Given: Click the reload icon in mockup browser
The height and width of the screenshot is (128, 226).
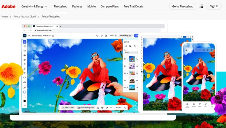Looking at the screenshot, I should pyautogui.click(x=31, y=30).
